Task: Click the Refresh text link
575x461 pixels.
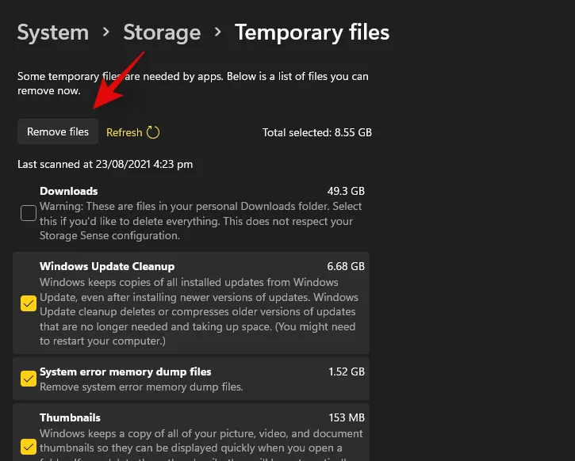Action: [124, 132]
